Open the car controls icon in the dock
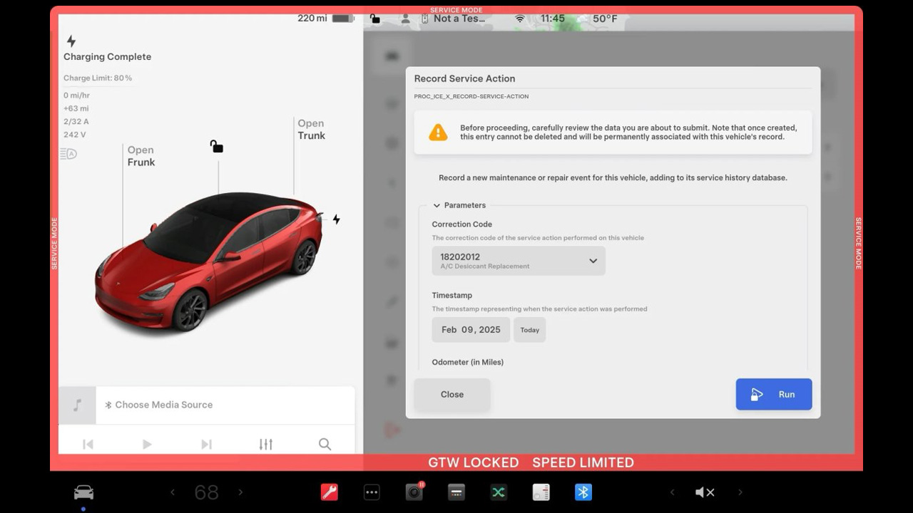The height and width of the screenshot is (513, 913). pyautogui.click(x=83, y=492)
